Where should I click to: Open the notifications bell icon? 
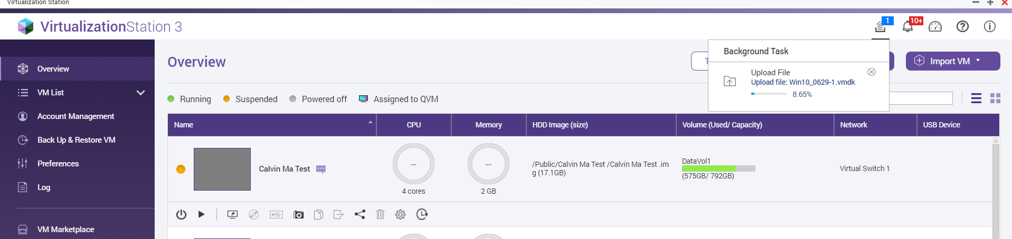[907, 26]
